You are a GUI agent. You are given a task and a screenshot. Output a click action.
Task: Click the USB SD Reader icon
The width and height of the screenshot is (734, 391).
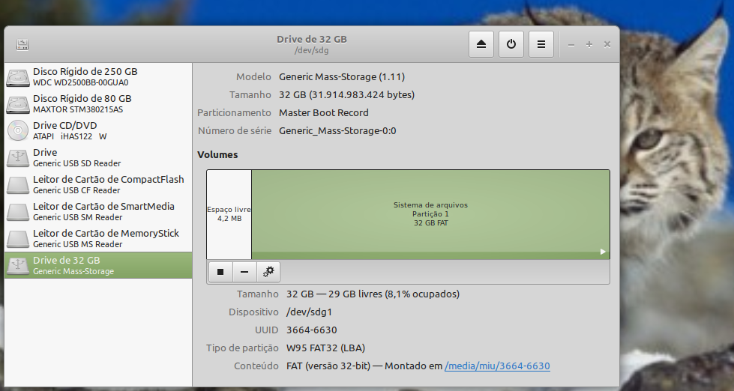pos(18,158)
